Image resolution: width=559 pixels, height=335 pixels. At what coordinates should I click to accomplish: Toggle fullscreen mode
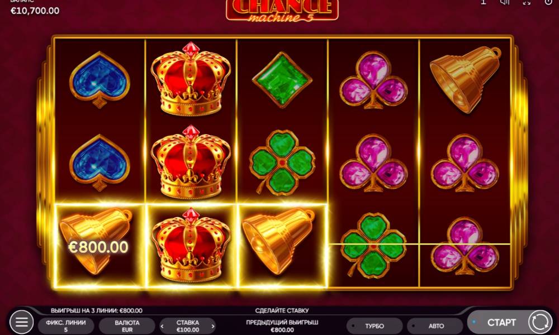(x=527, y=2)
